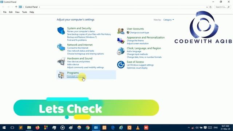
Task: Click Find and fix problems link
Action: click(77, 40)
